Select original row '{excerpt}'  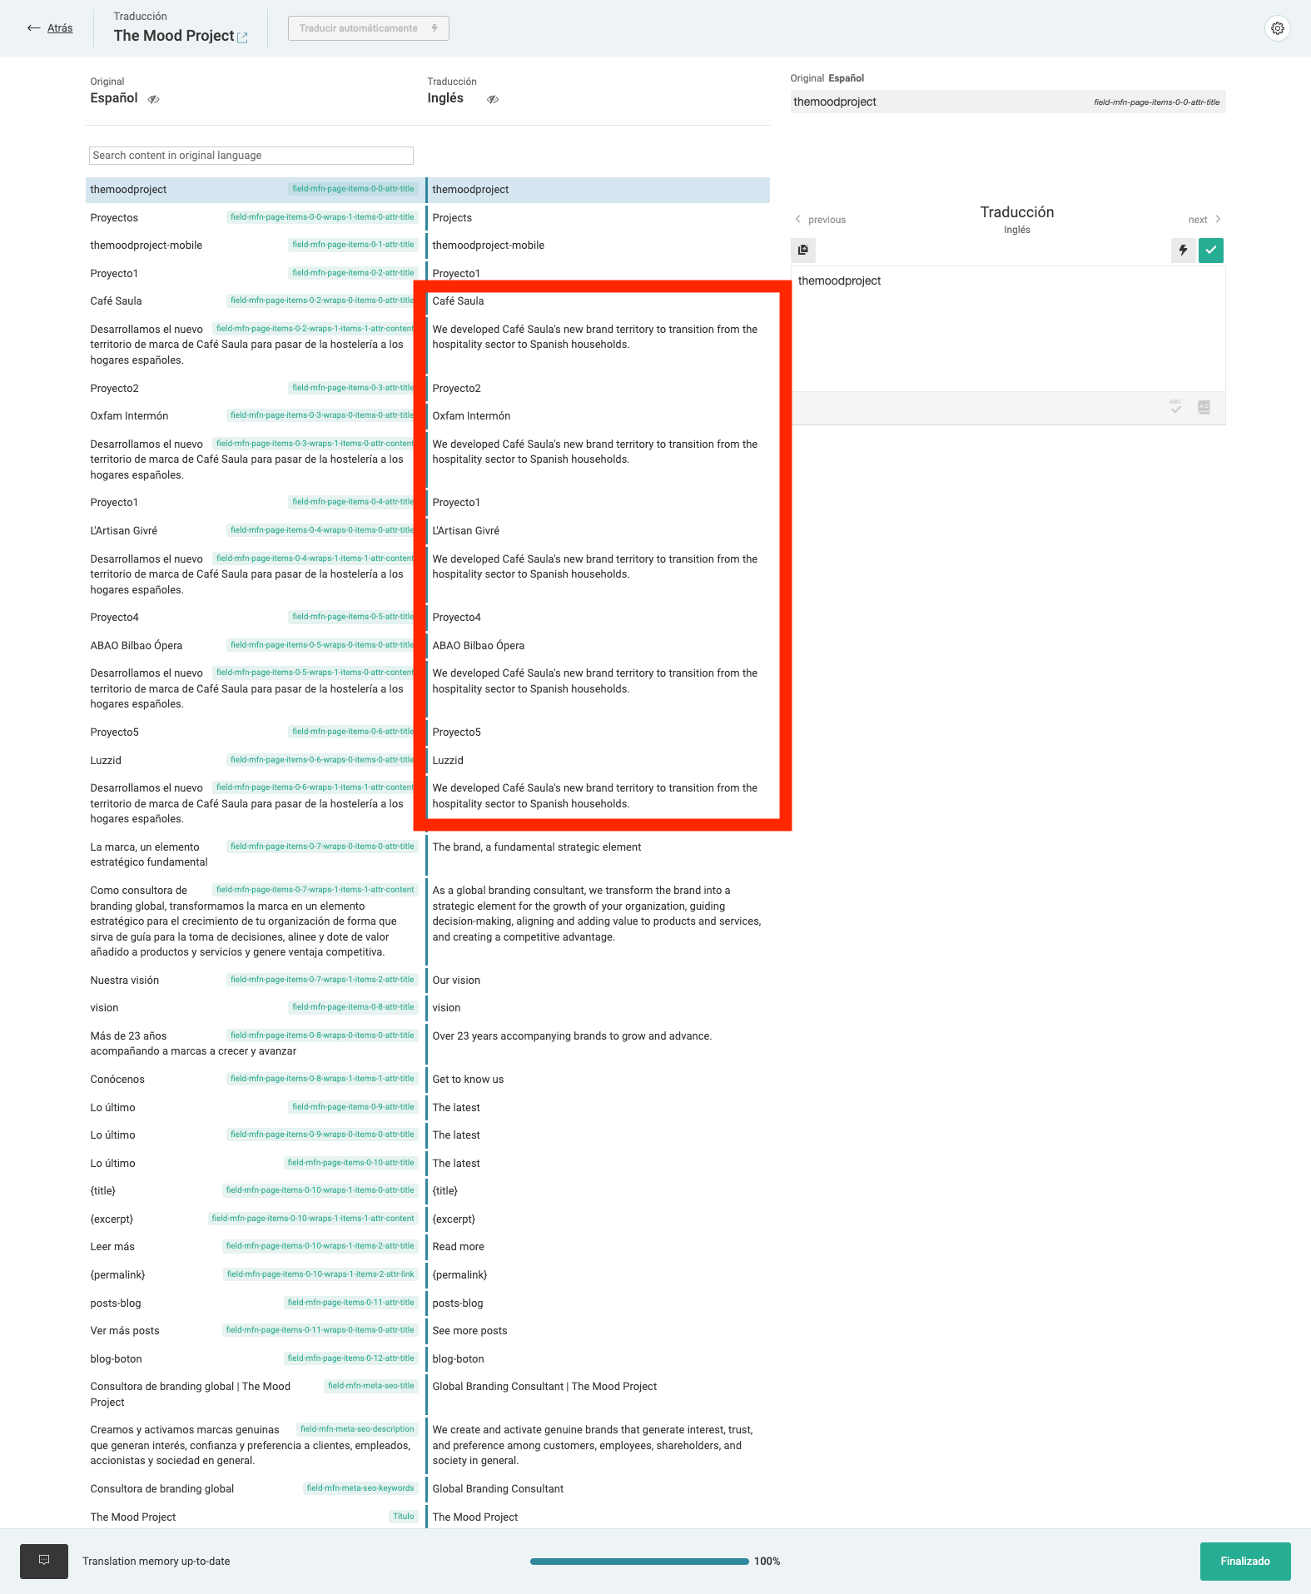click(x=255, y=1219)
